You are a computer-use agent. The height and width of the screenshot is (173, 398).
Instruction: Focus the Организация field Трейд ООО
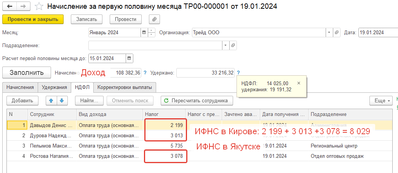coord(259,32)
